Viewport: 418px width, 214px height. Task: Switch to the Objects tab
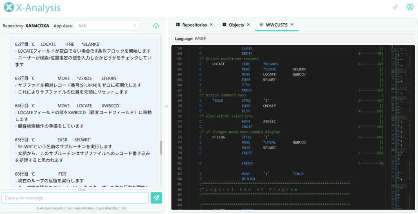[236, 25]
